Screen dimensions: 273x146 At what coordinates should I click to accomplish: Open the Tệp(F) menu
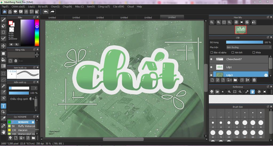5,6
